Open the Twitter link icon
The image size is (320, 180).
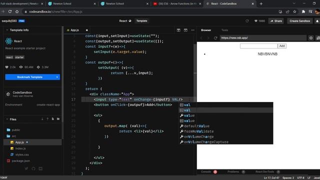point(26,168)
